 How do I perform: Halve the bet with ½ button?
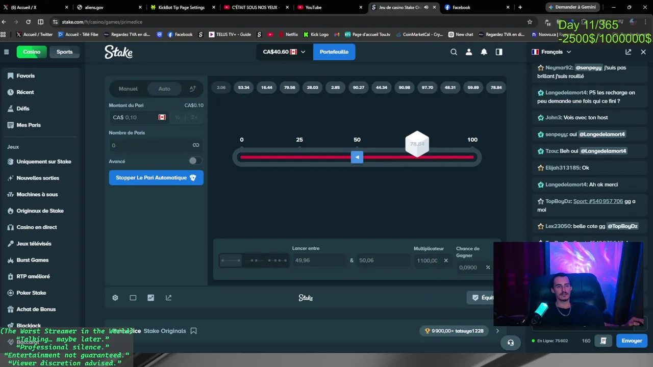(x=178, y=117)
